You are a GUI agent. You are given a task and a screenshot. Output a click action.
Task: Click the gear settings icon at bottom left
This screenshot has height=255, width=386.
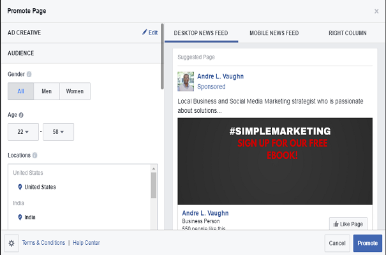point(10,243)
